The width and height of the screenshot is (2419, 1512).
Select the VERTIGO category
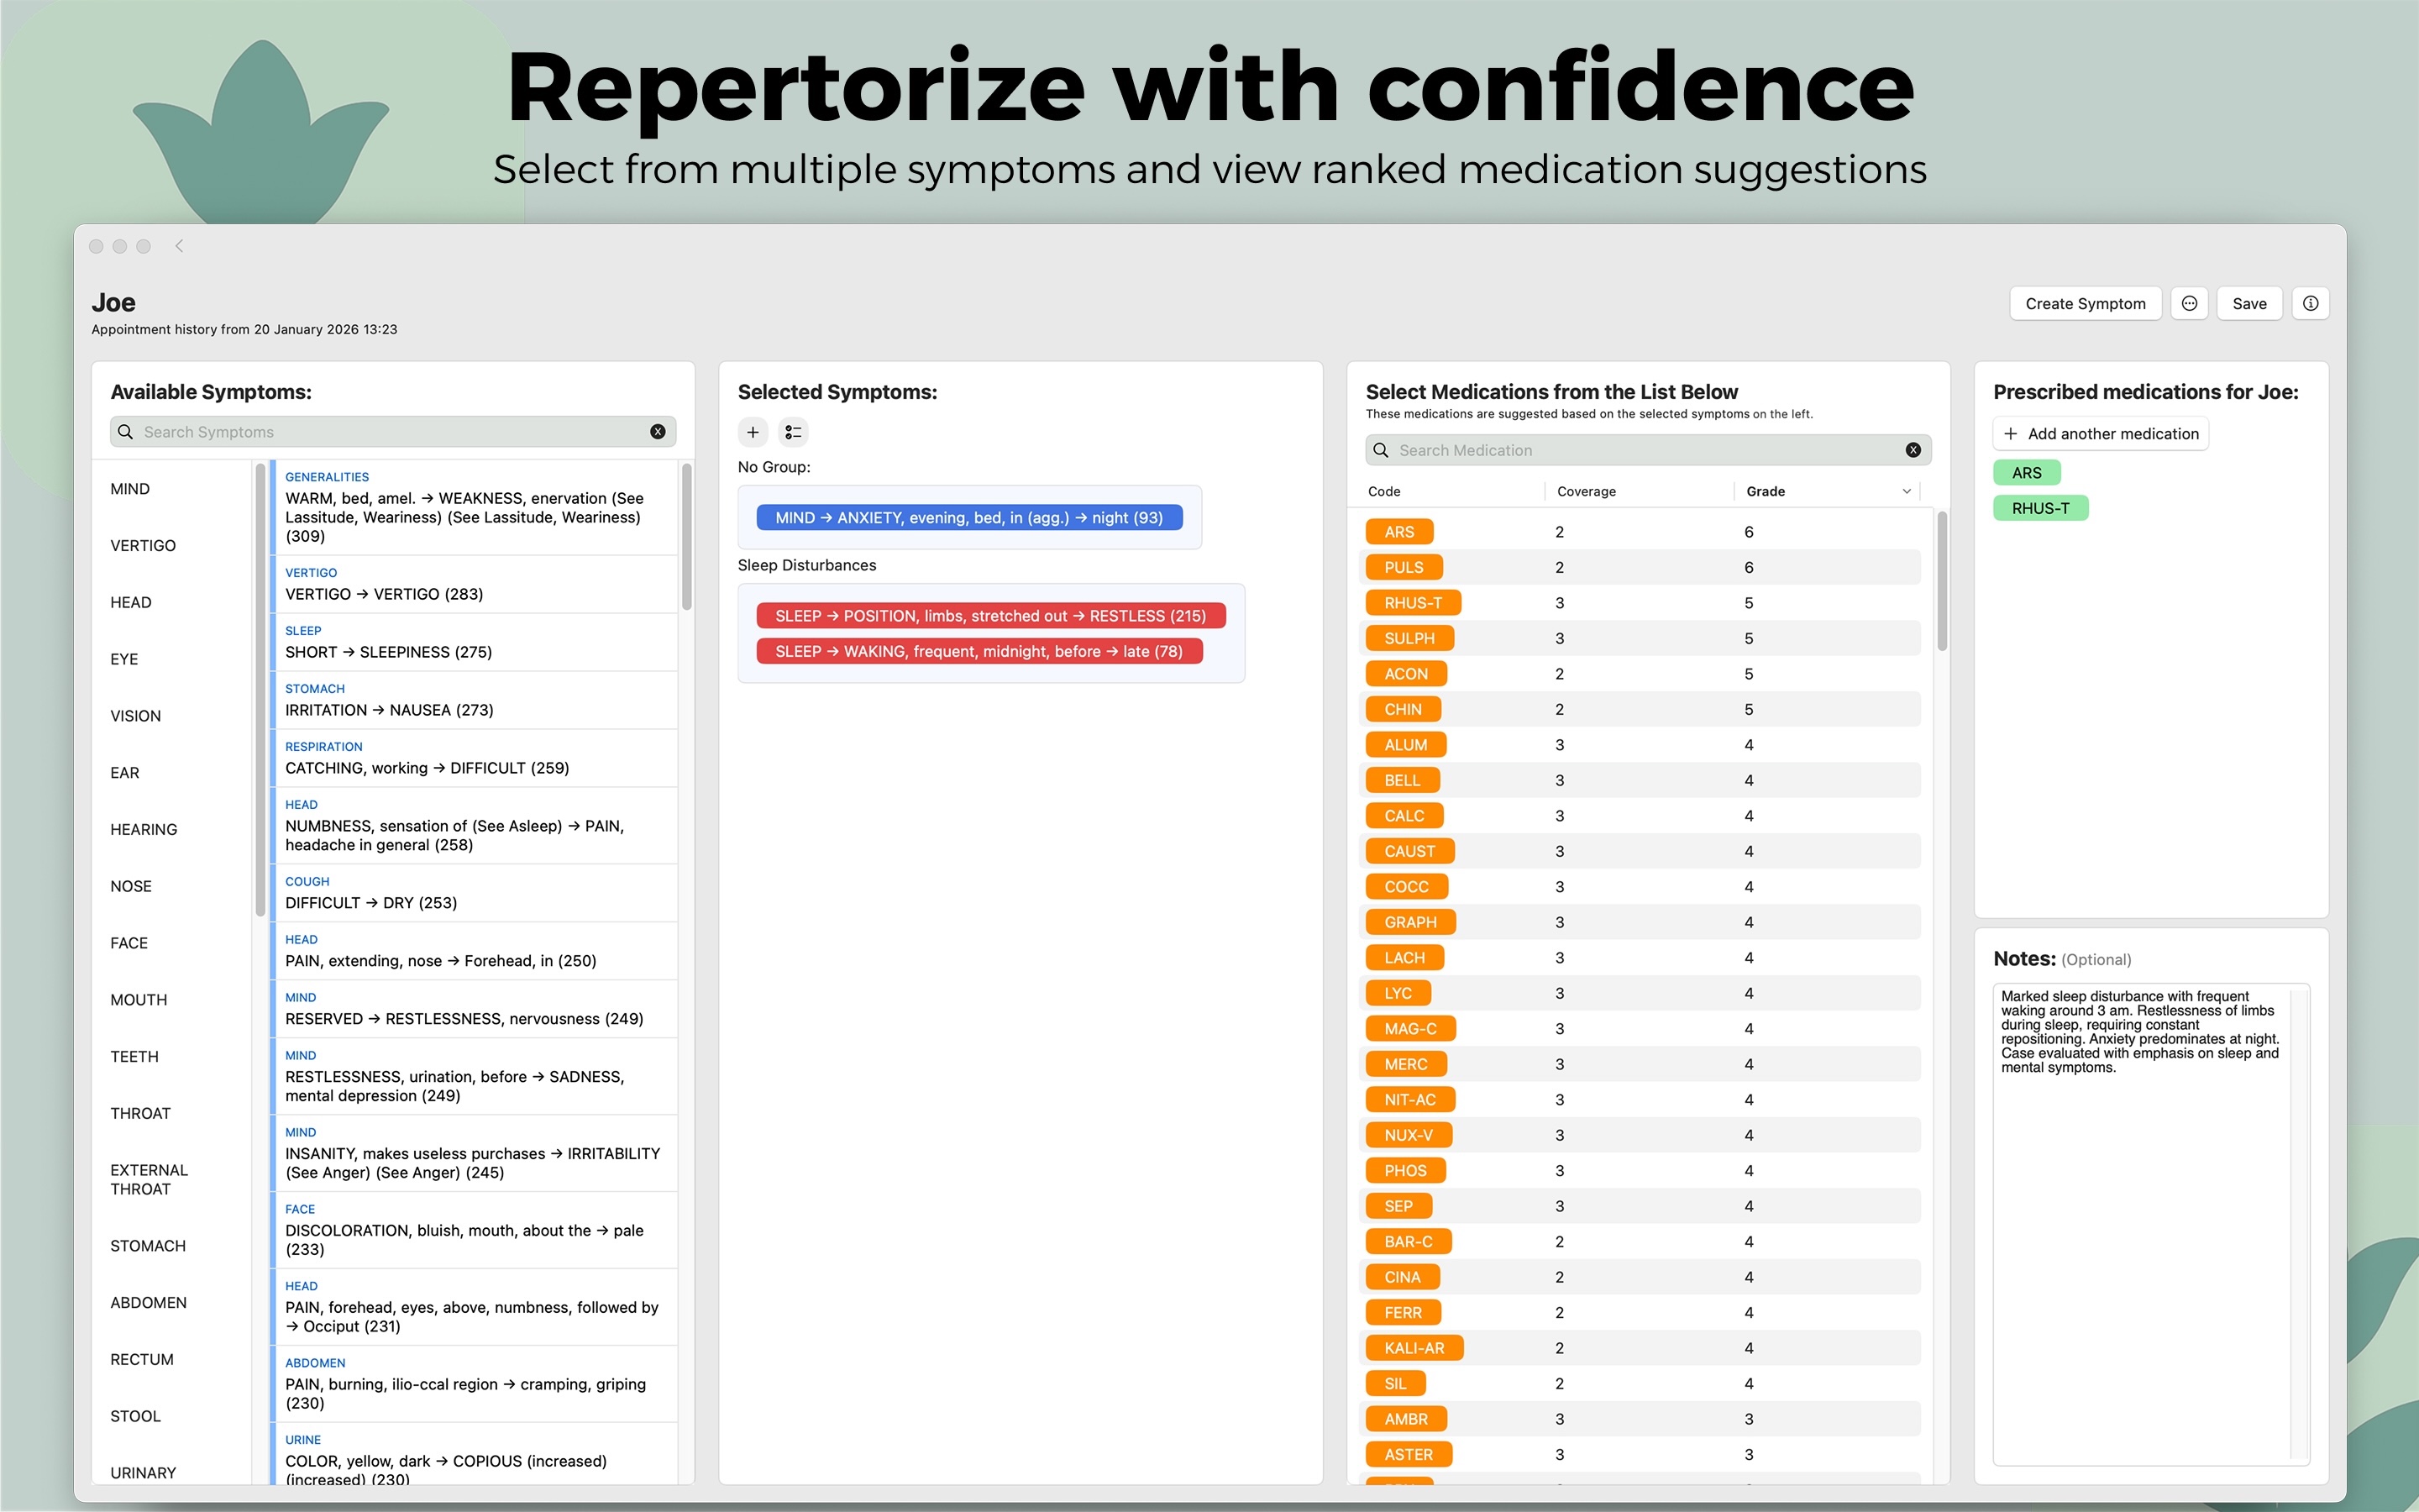click(x=143, y=545)
